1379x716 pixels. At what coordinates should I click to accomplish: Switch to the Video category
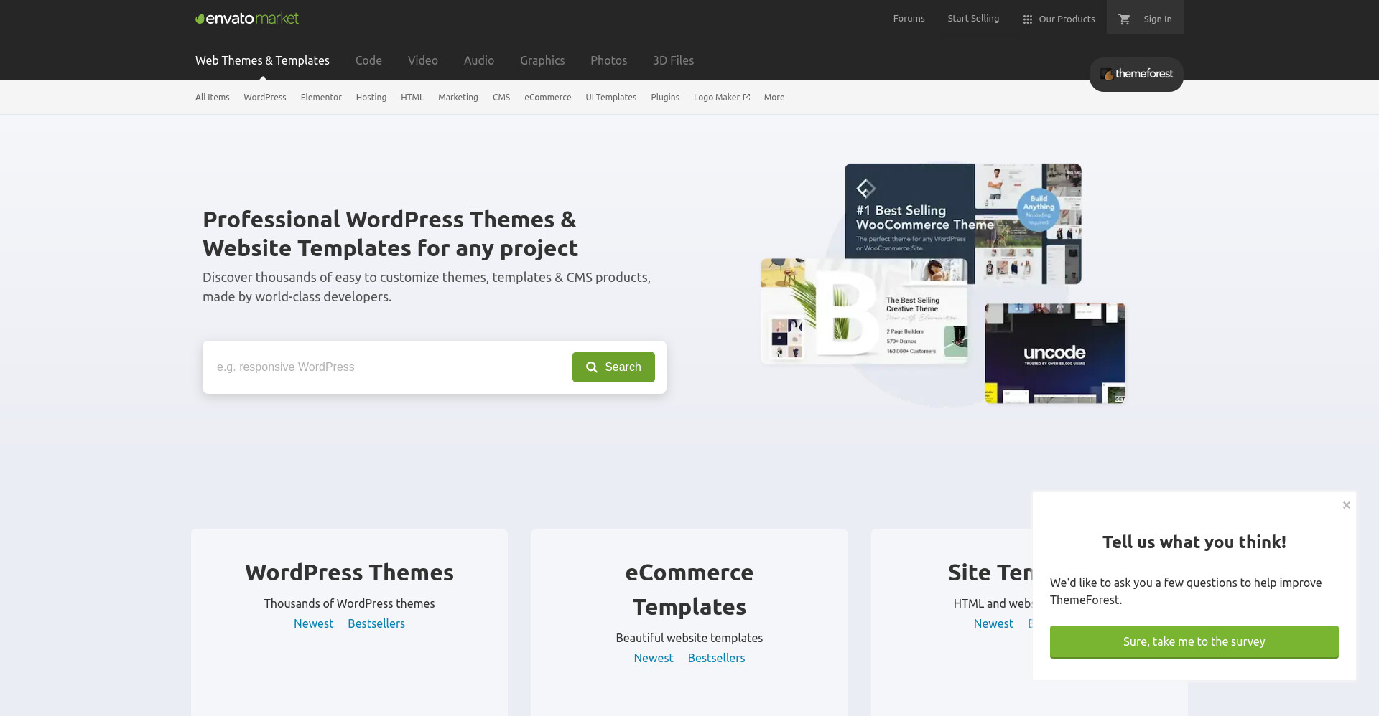coord(423,60)
